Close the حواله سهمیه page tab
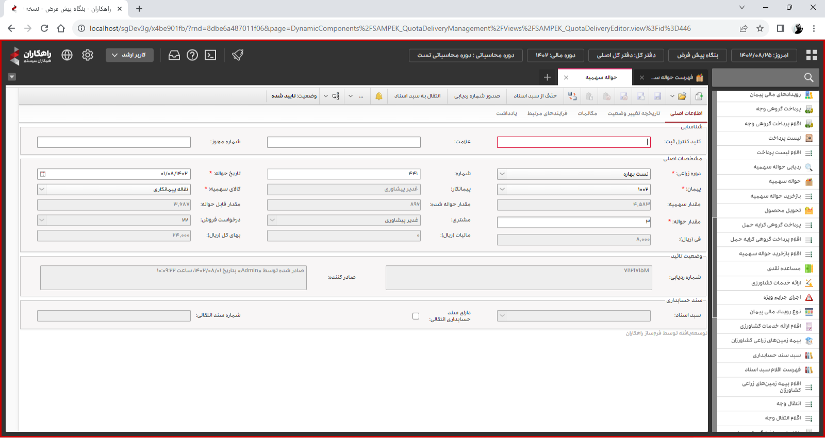 tap(566, 77)
